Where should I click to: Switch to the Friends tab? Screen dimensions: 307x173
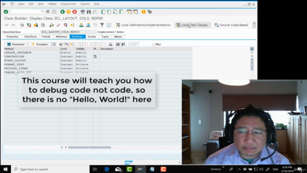click(x=46, y=37)
